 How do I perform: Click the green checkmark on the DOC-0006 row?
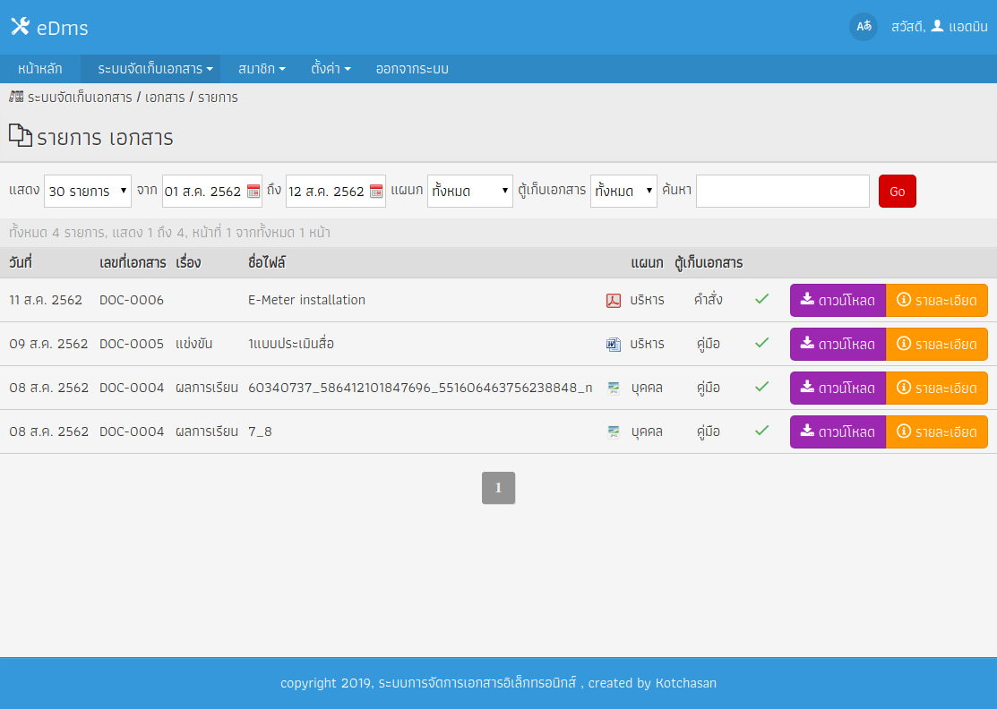[x=761, y=300]
